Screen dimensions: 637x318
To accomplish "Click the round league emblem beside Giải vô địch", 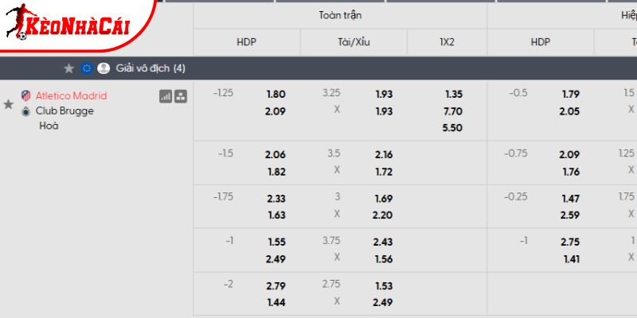I will tap(104, 68).
